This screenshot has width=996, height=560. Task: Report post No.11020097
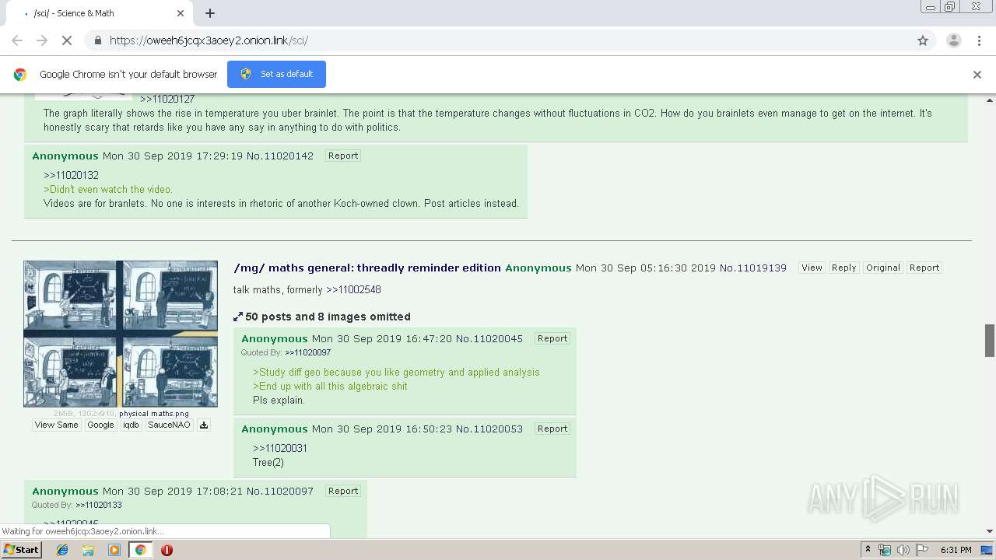pos(343,491)
